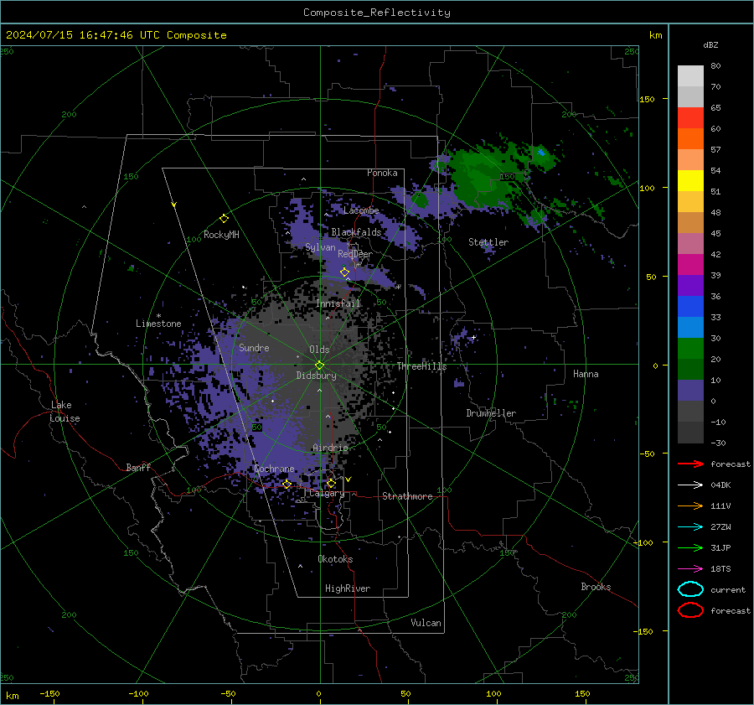Click the Okotoks town label
This screenshot has width=754, height=705.
pos(335,559)
